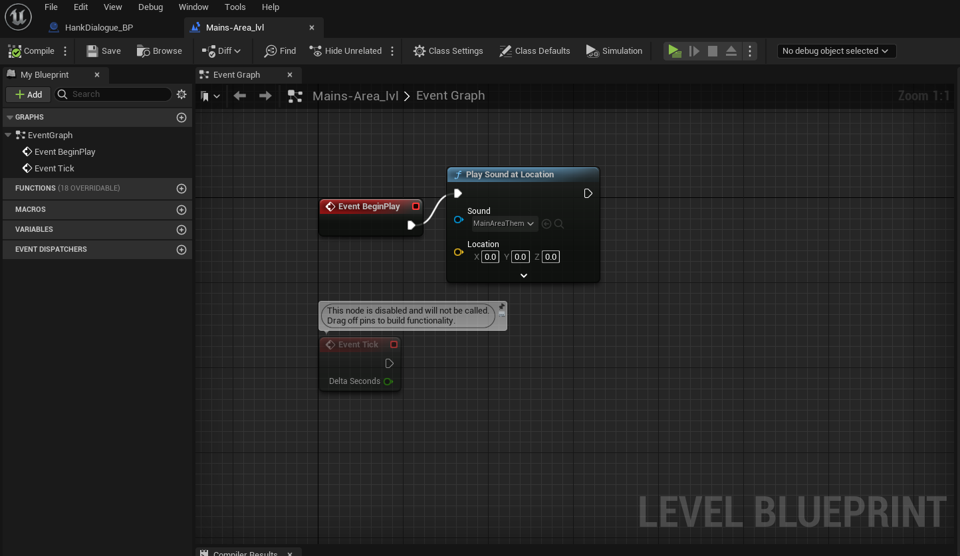This screenshot has height=556, width=960.
Task: Click the Stop simulation square icon
Action: pos(712,51)
